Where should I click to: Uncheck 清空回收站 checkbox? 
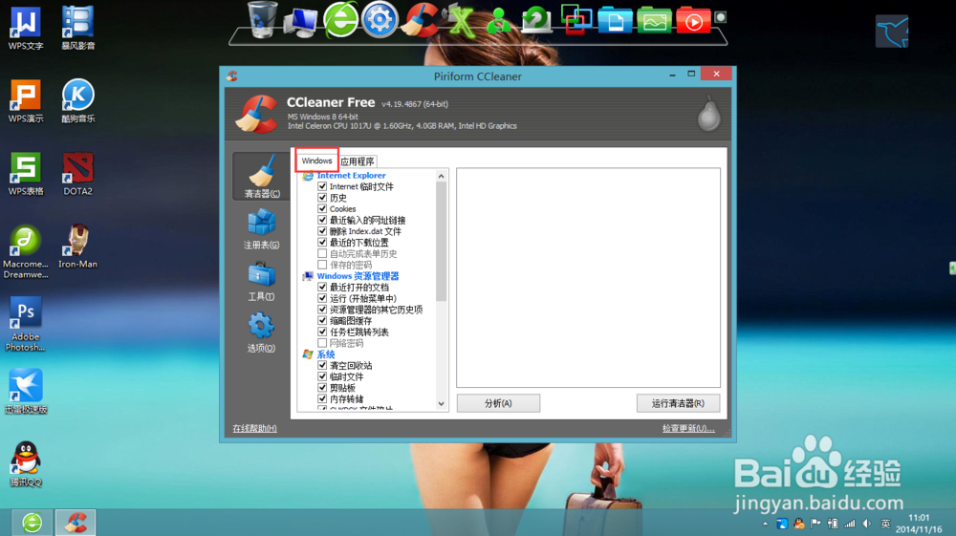coord(322,365)
